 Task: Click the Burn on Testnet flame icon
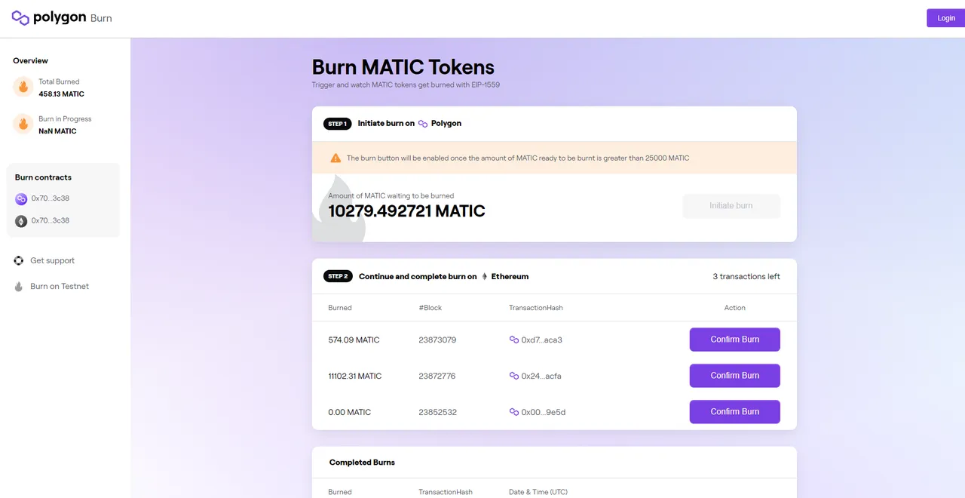19,286
